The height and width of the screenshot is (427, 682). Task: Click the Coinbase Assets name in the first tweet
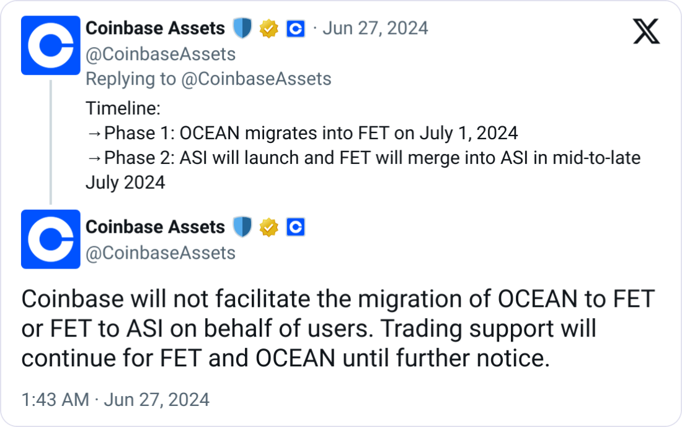pyautogui.click(x=155, y=28)
